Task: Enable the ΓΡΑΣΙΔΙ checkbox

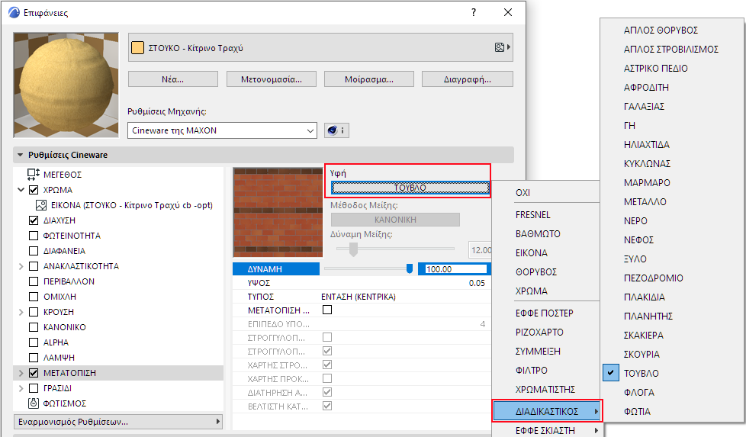Action: tap(34, 388)
